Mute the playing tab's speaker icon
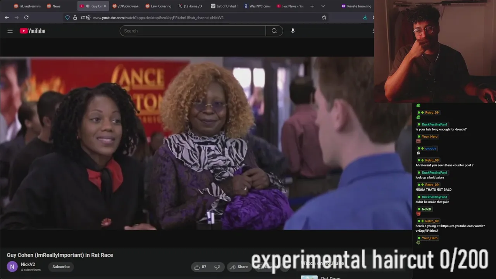This screenshot has height=279, width=496. pos(88,6)
